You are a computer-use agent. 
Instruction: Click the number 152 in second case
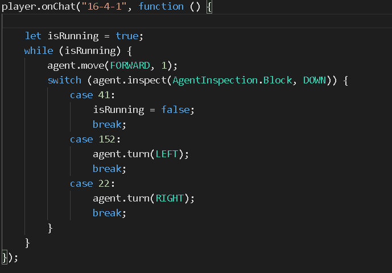coord(106,140)
